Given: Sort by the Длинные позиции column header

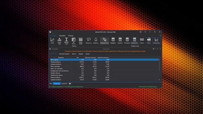Looking at the screenshot, I should [x=90, y=57].
